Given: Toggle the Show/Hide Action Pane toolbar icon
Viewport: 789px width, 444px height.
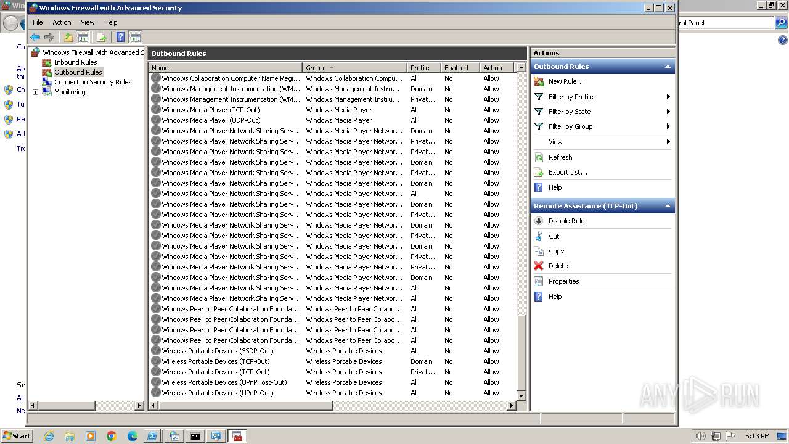Looking at the screenshot, I should coord(135,37).
